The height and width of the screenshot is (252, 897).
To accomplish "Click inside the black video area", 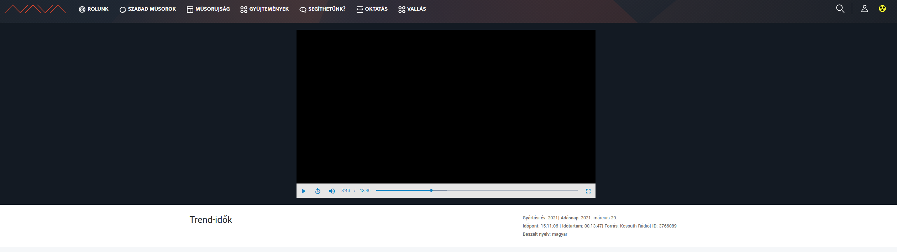I will pos(446,106).
